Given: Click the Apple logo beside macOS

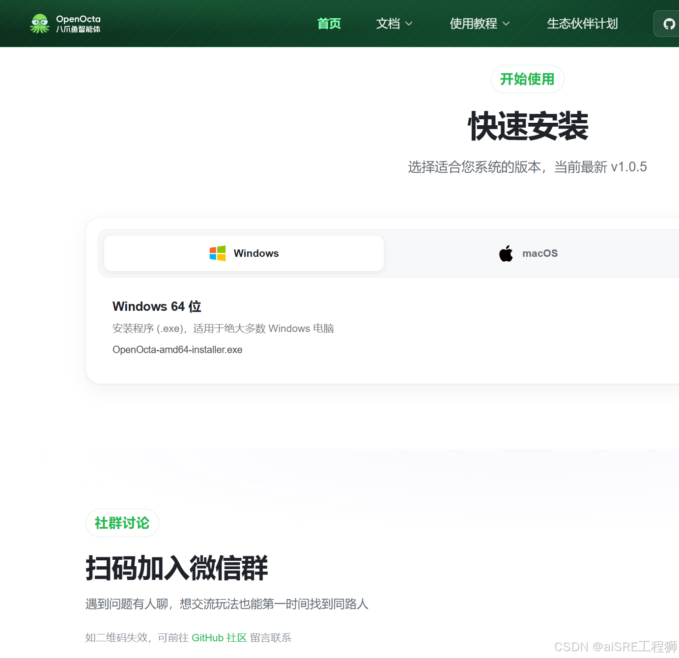Looking at the screenshot, I should pos(506,253).
